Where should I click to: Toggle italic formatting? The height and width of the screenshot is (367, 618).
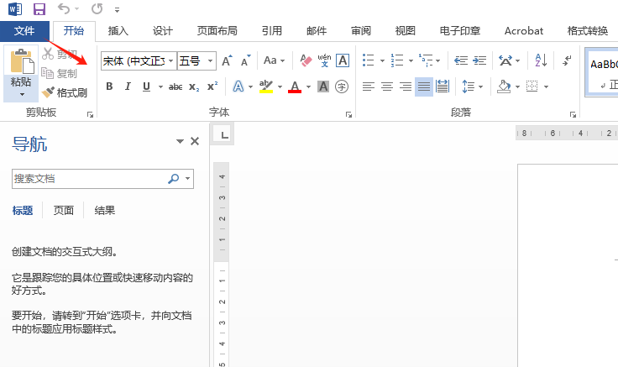click(x=128, y=87)
